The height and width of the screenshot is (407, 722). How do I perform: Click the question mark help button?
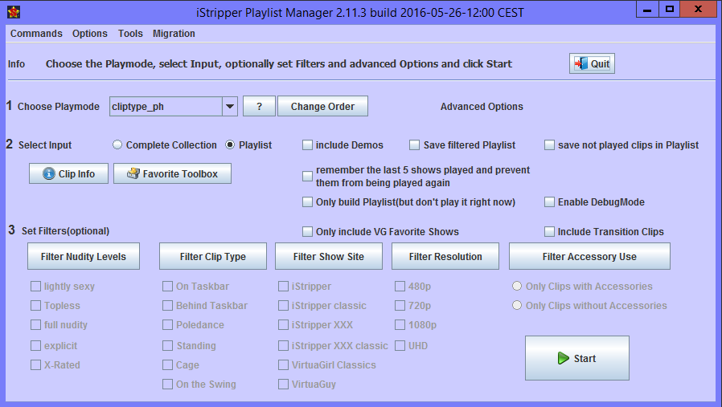(259, 107)
